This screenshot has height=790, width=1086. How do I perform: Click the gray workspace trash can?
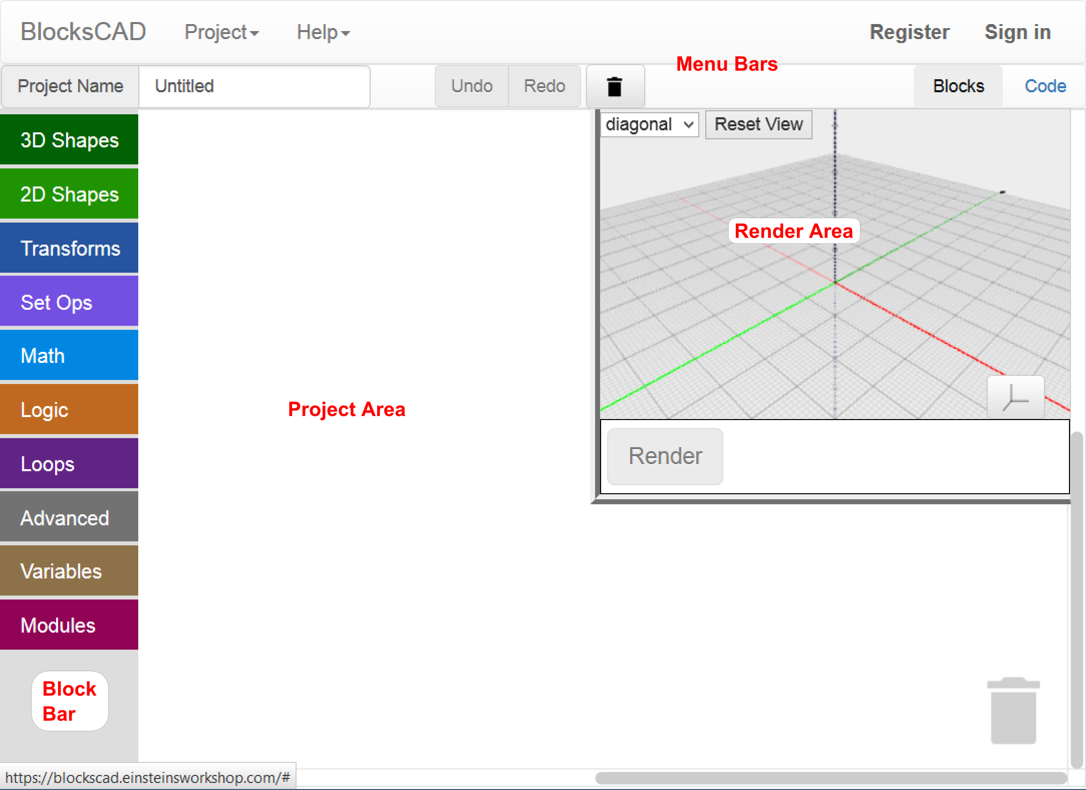point(1013,711)
